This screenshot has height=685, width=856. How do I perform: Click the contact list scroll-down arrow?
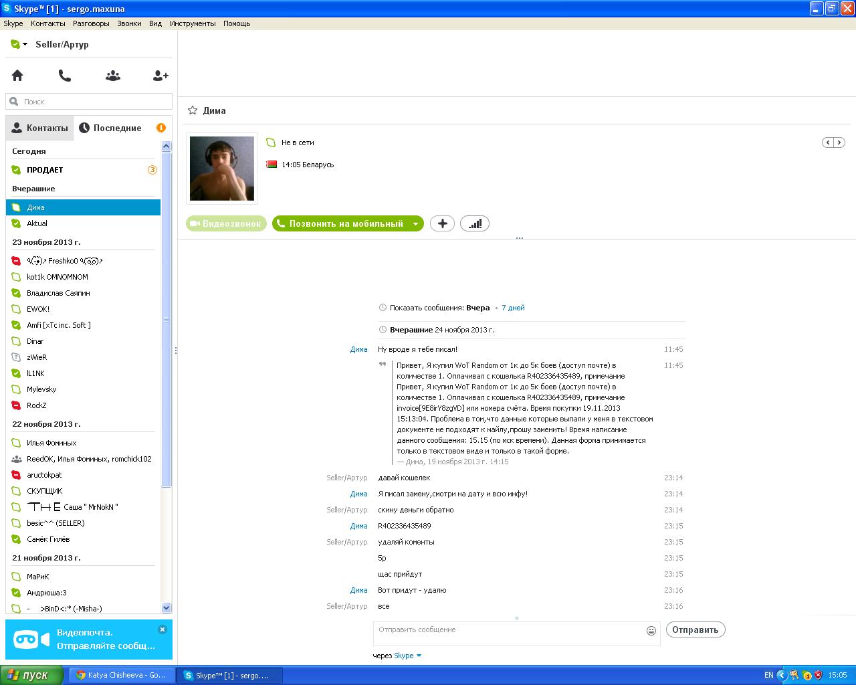[167, 608]
